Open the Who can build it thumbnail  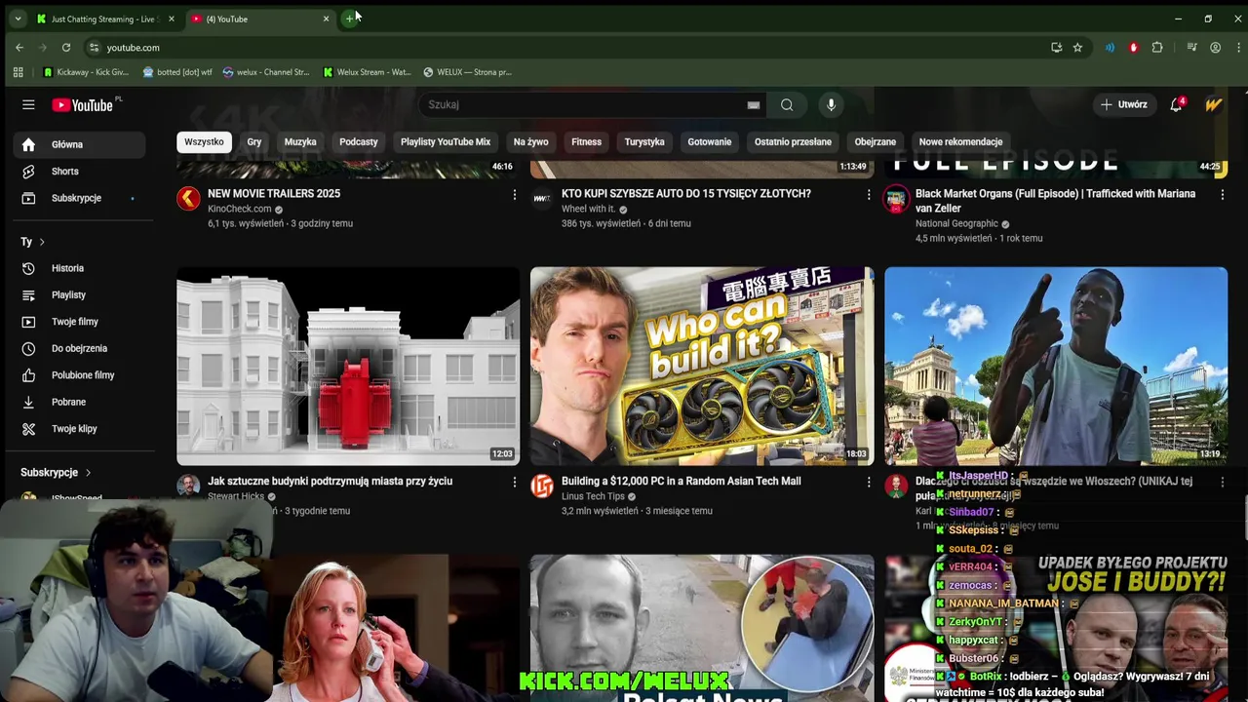[702, 366]
